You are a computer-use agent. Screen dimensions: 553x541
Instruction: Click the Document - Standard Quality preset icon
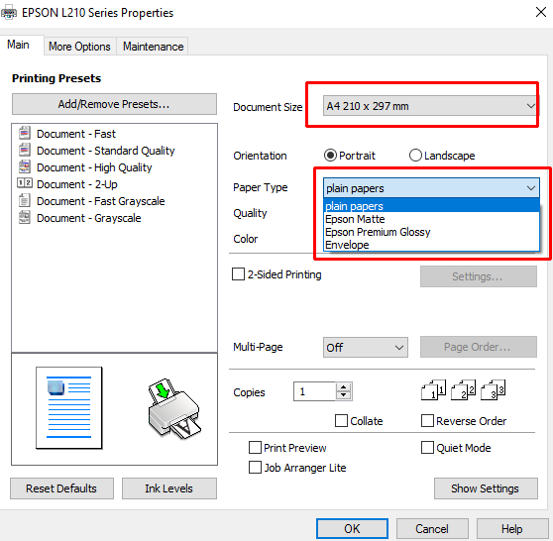[25, 150]
